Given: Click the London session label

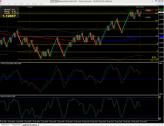Looking at the screenshot, I should tap(30, 7).
